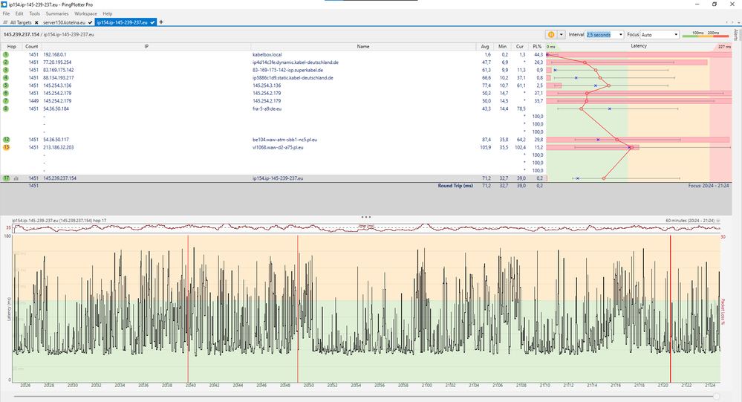The width and height of the screenshot is (742, 402).
Task: Click hostname 83-169-175-142-isp.superkabel.de
Action: click(287, 70)
